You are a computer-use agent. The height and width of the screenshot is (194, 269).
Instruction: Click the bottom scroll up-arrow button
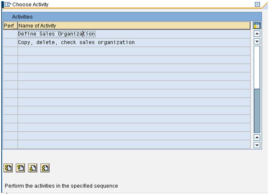(x=257, y=137)
